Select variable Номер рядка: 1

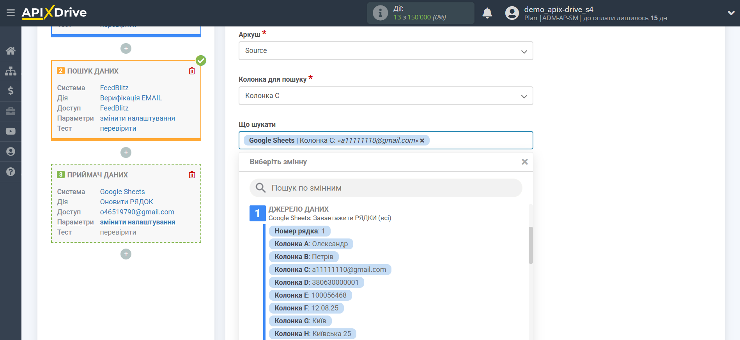click(299, 231)
